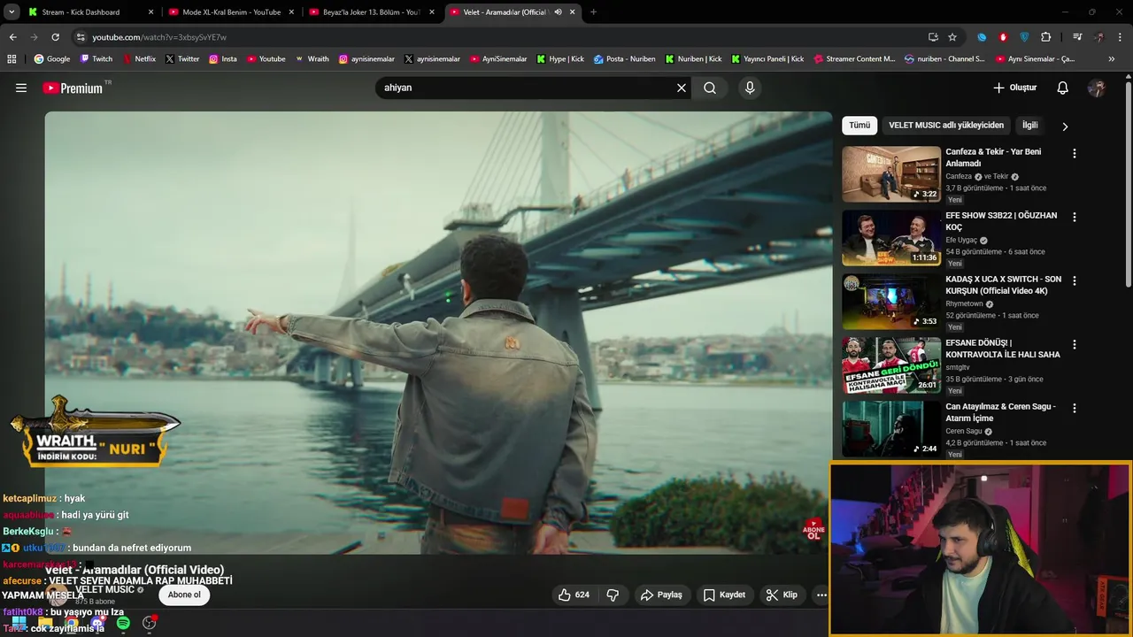Dislike the video
Image resolution: width=1133 pixels, height=637 pixels.
613,595
